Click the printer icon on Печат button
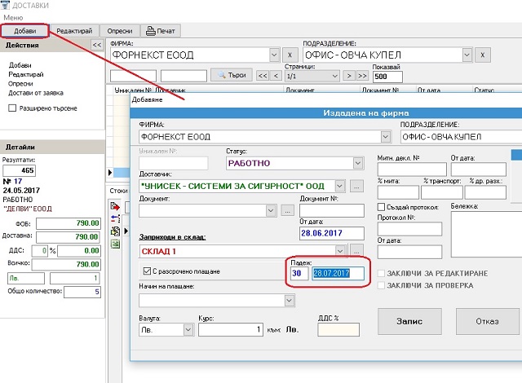This screenshot has width=522, height=383. [x=151, y=31]
